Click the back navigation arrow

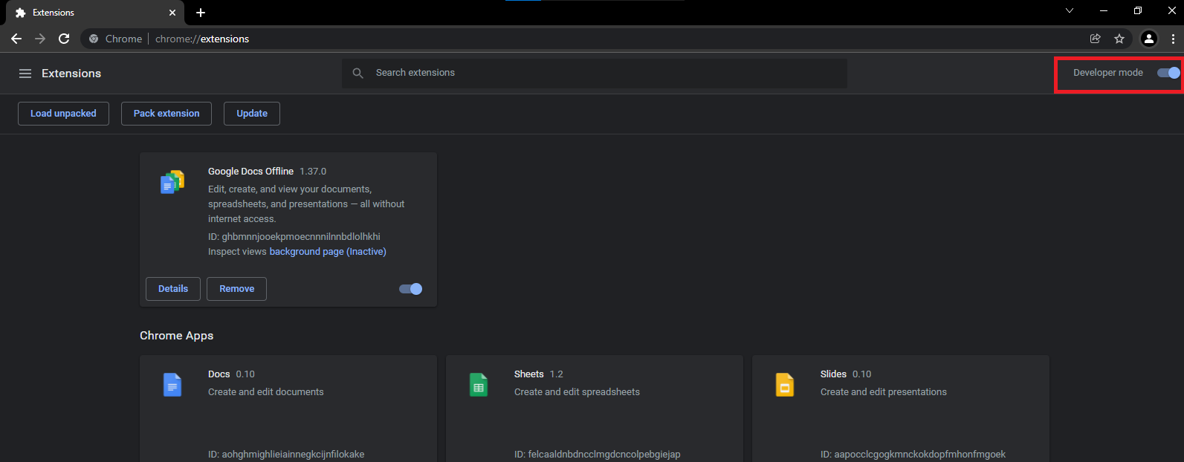16,39
